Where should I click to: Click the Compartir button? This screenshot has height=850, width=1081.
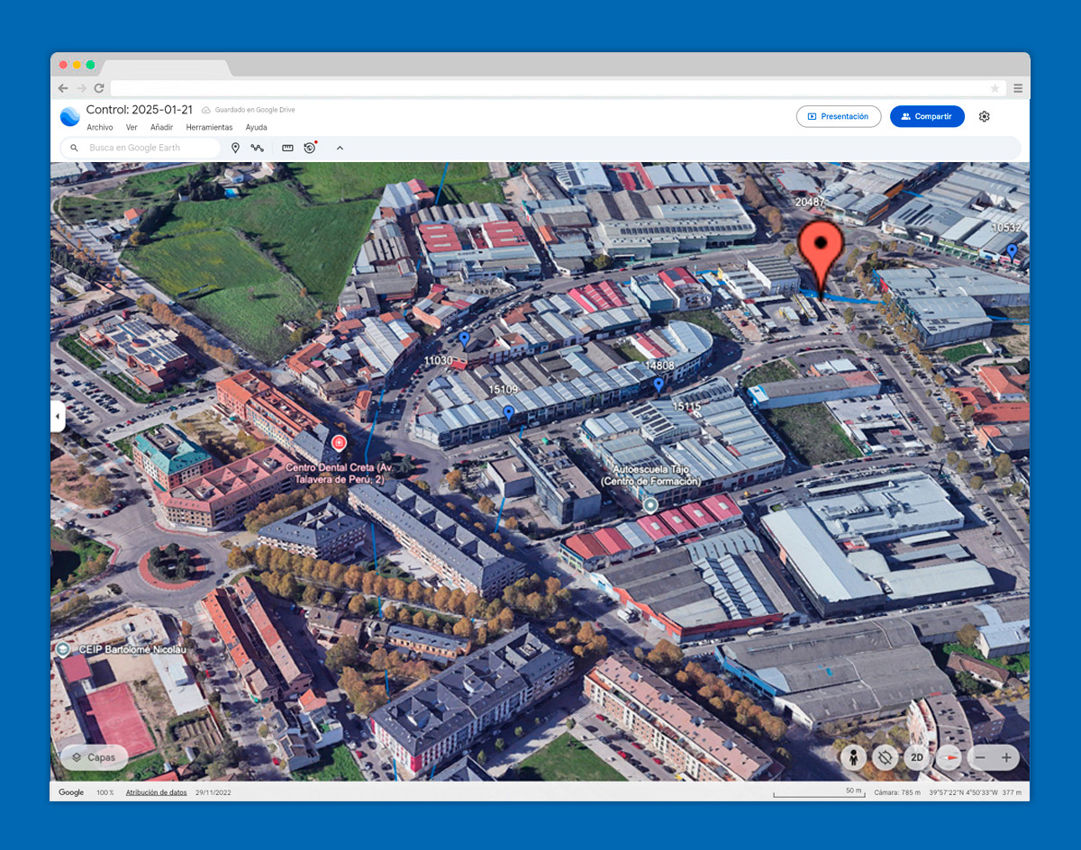pyautogui.click(x=926, y=116)
